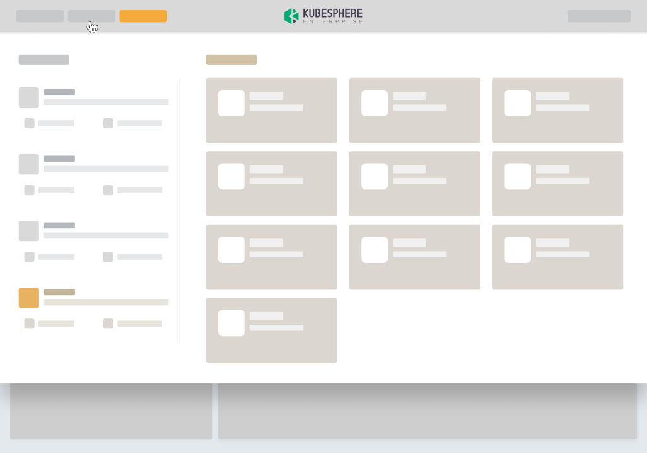Select the orange highlighted tab in top navigation
This screenshot has height=453, width=647.
(x=143, y=16)
